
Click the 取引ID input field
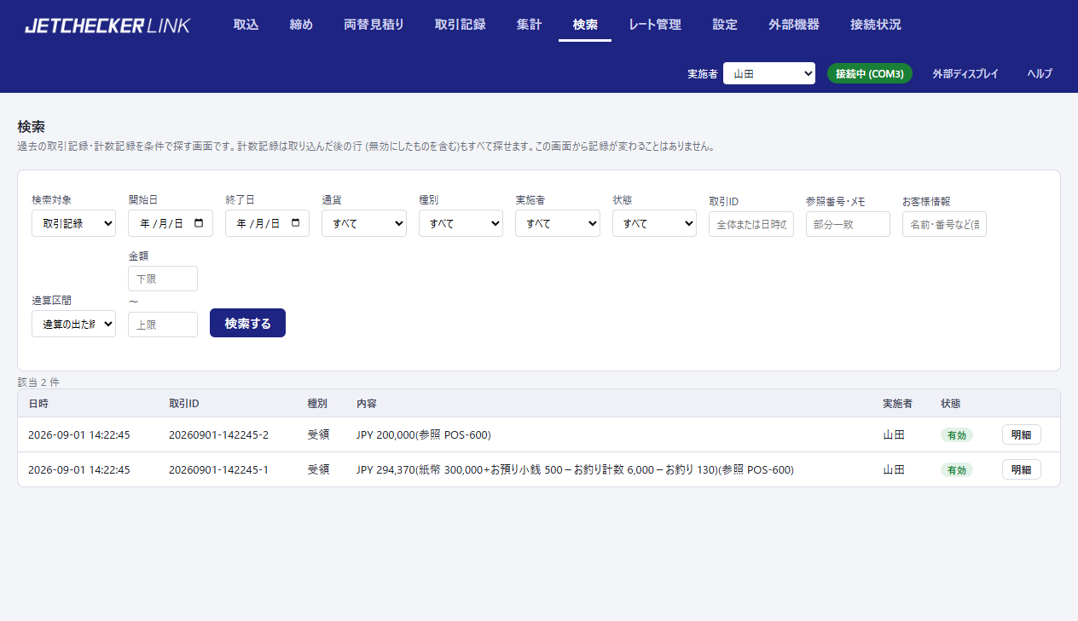[x=751, y=224]
